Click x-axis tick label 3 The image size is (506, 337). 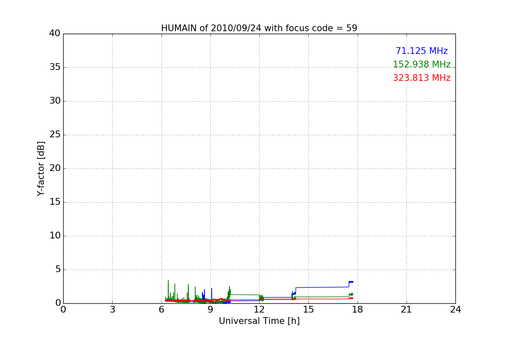click(112, 310)
